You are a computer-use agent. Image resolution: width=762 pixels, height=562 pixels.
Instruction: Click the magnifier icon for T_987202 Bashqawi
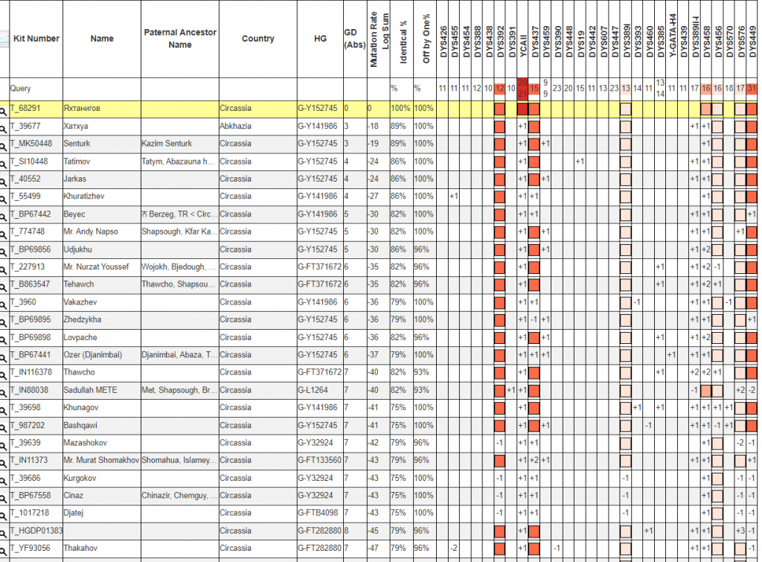(x=4, y=426)
